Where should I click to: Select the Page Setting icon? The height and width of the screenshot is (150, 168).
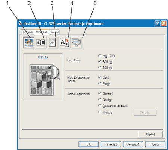tap(64, 42)
